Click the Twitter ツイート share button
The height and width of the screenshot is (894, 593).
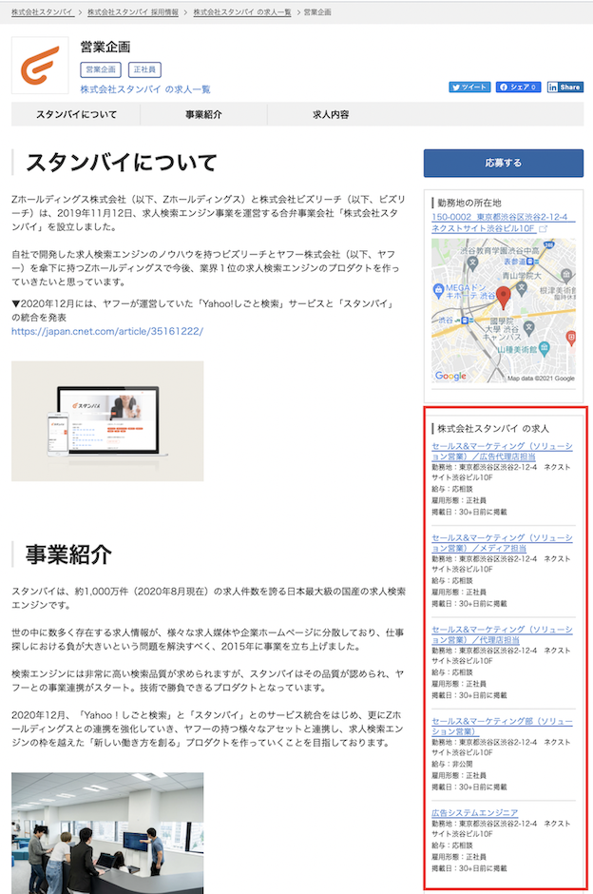[x=469, y=87]
